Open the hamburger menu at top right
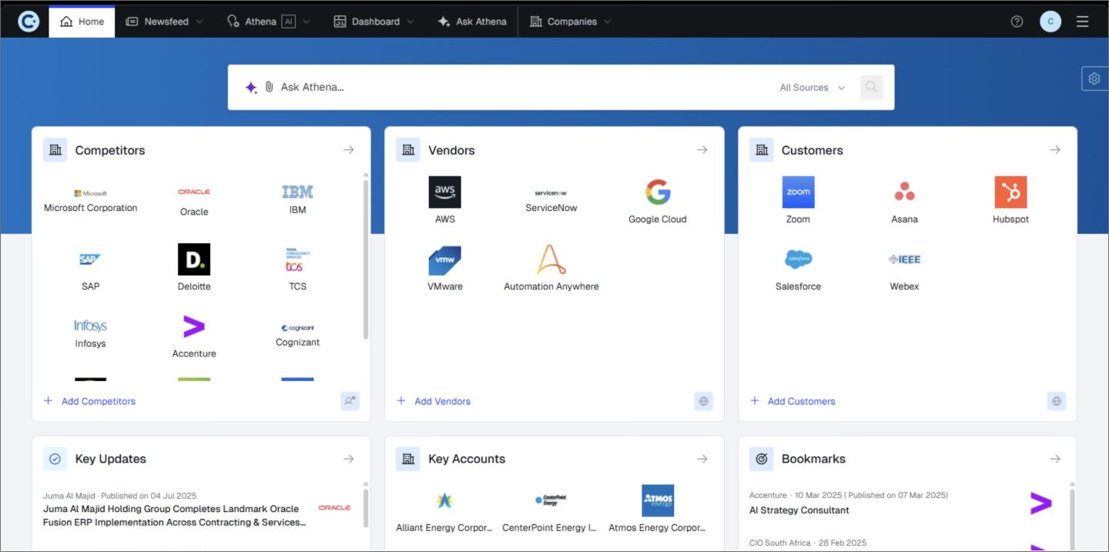Image resolution: width=1109 pixels, height=552 pixels. [1082, 21]
